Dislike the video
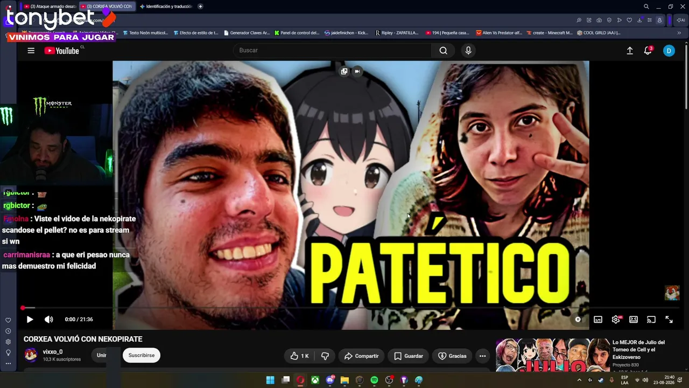 pos(325,356)
